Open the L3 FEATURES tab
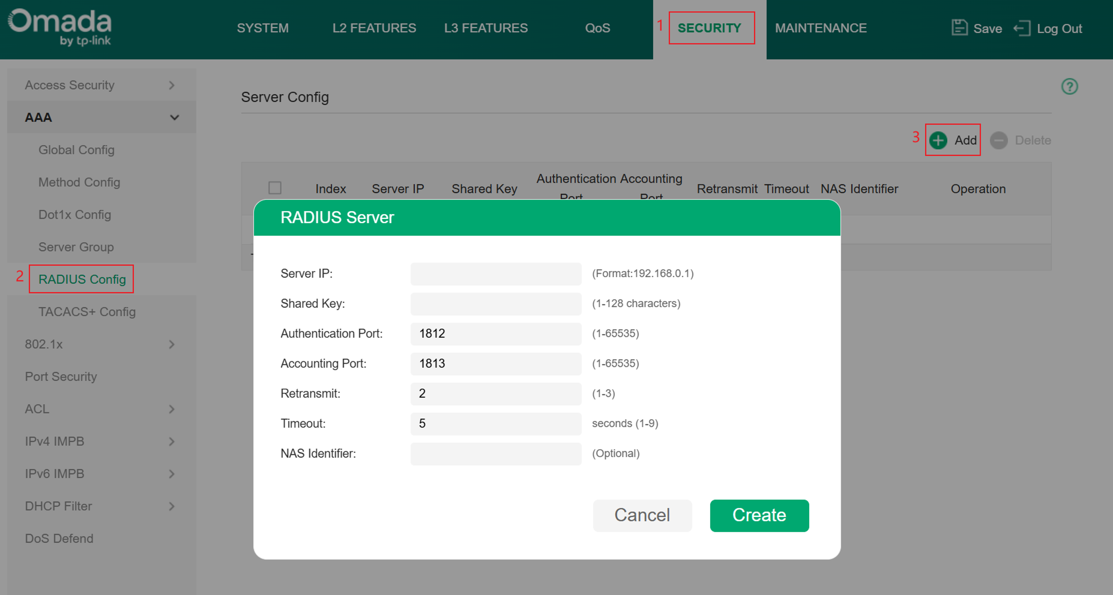 click(x=486, y=28)
